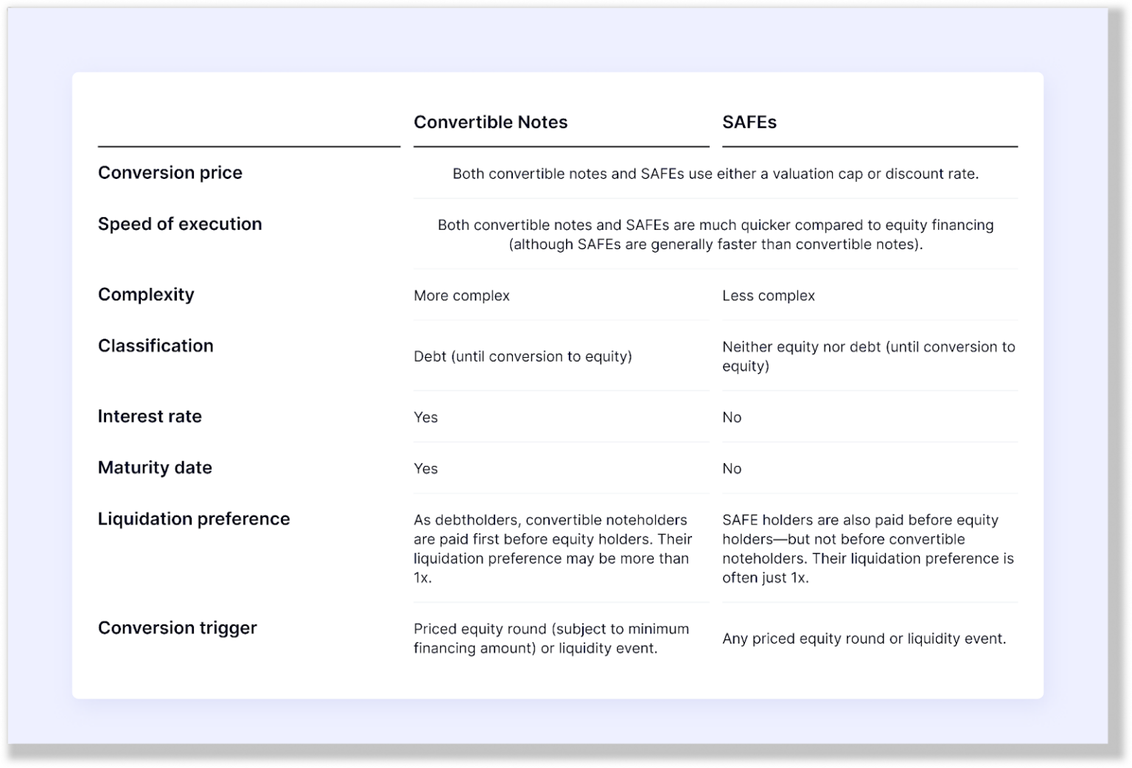
Task: Select the Maturity date row label
Action: coord(155,468)
